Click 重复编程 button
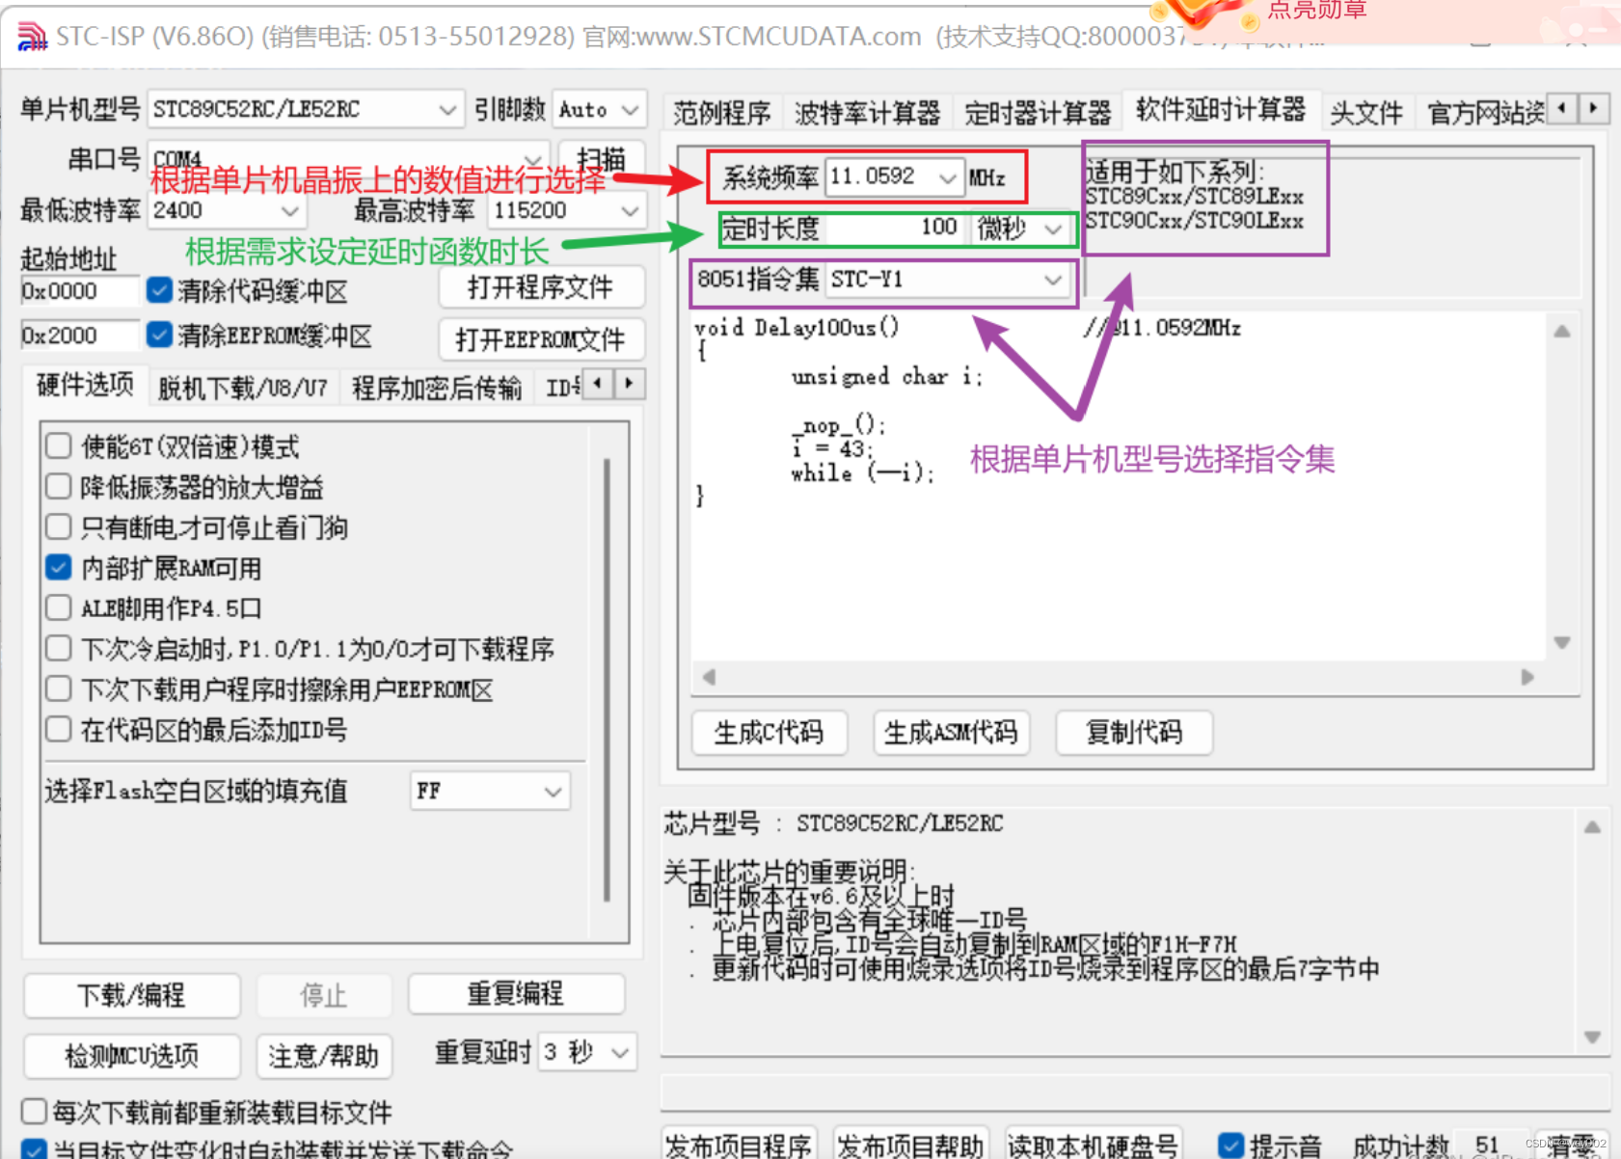This screenshot has height=1159, width=1621. pos(516,993)
